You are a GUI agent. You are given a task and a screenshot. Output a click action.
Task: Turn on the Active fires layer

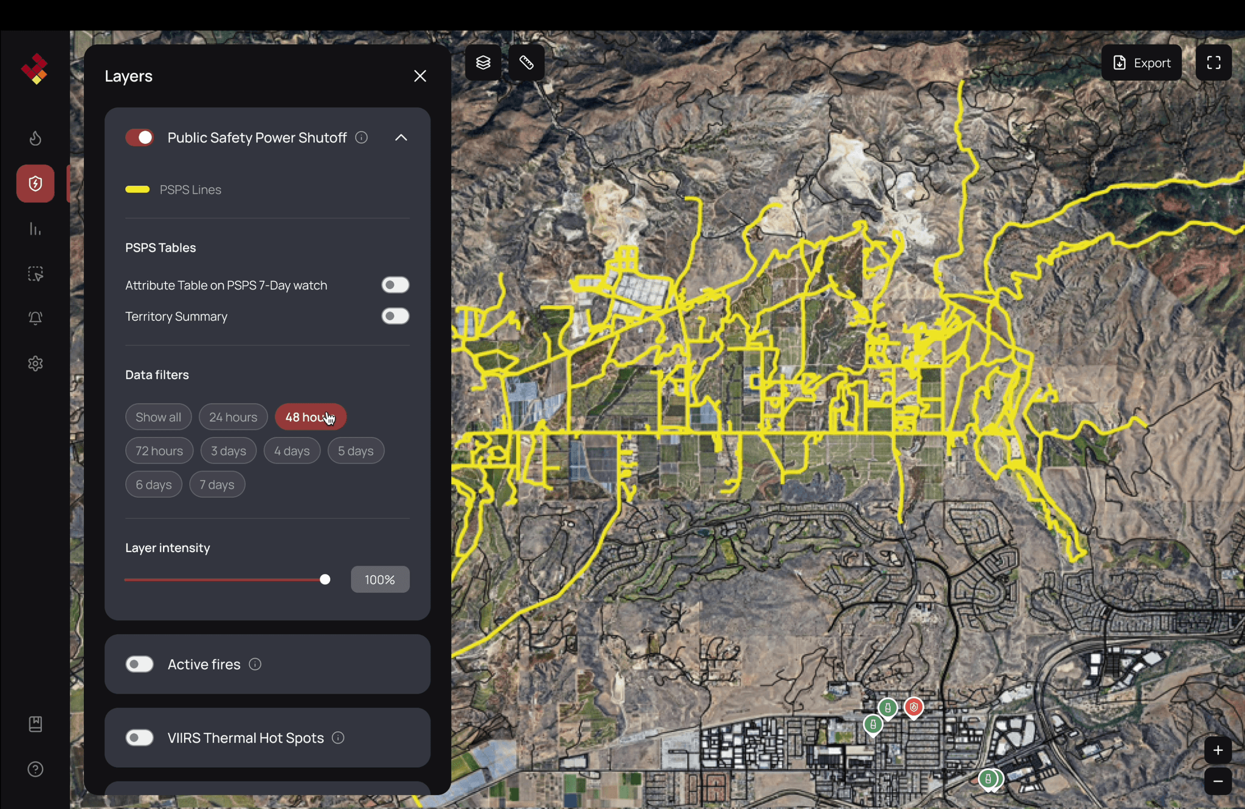[x=139, y=664]
